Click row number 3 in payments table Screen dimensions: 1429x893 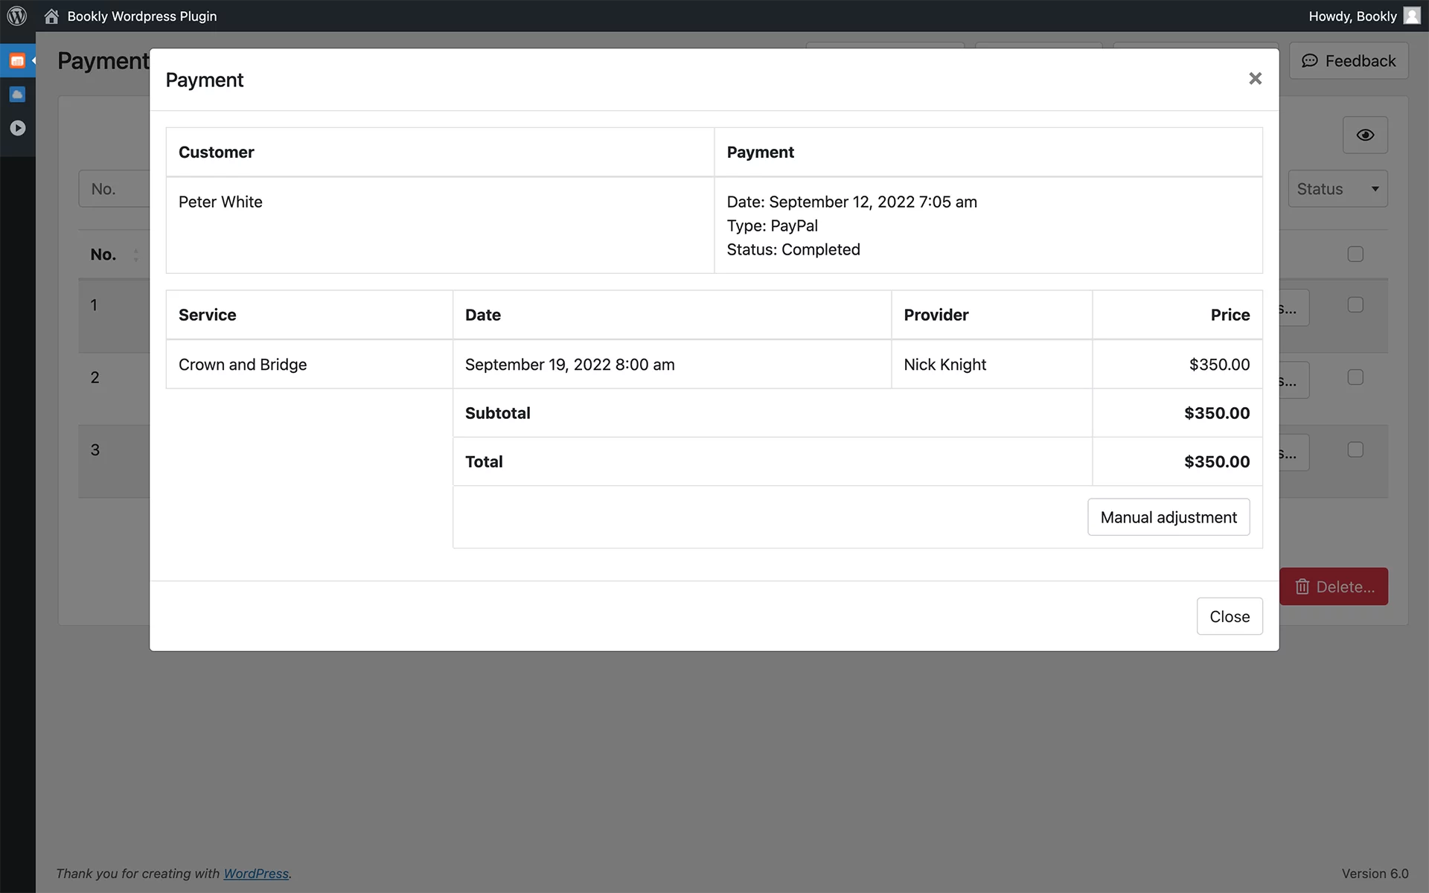pos(95,449)
